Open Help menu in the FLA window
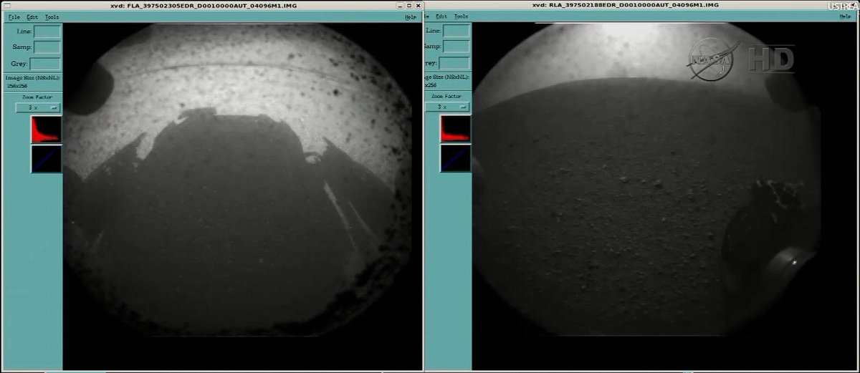Image resolution: width=860 pixels, height=373 pixels. [x=410, y=16]
